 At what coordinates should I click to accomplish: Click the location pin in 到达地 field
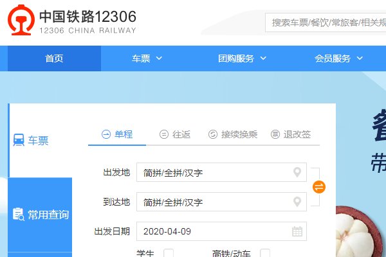[x=297, y=202]
